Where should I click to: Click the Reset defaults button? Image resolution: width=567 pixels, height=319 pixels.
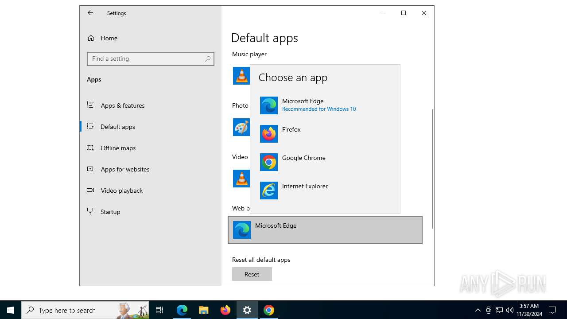pos(252,274)
